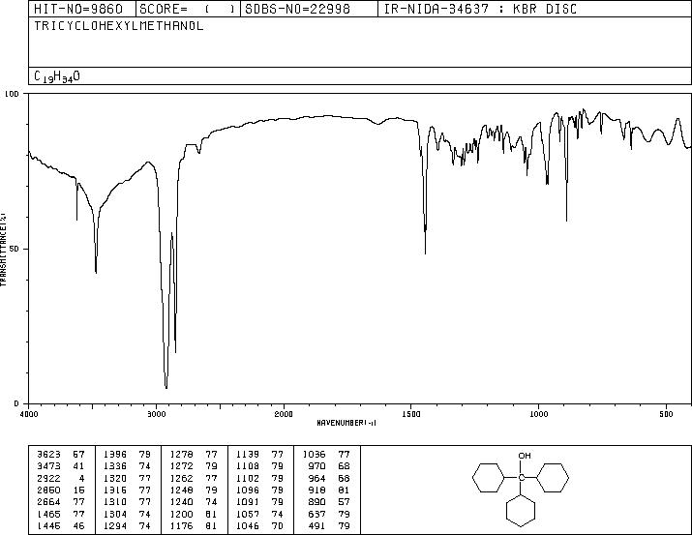Screen dimensions: 692x535
Task: Select peak table entry 3623
Action: click(x=60, y=455)
